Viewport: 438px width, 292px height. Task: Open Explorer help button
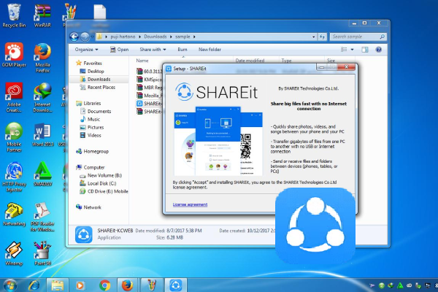(x=378, y=50)
